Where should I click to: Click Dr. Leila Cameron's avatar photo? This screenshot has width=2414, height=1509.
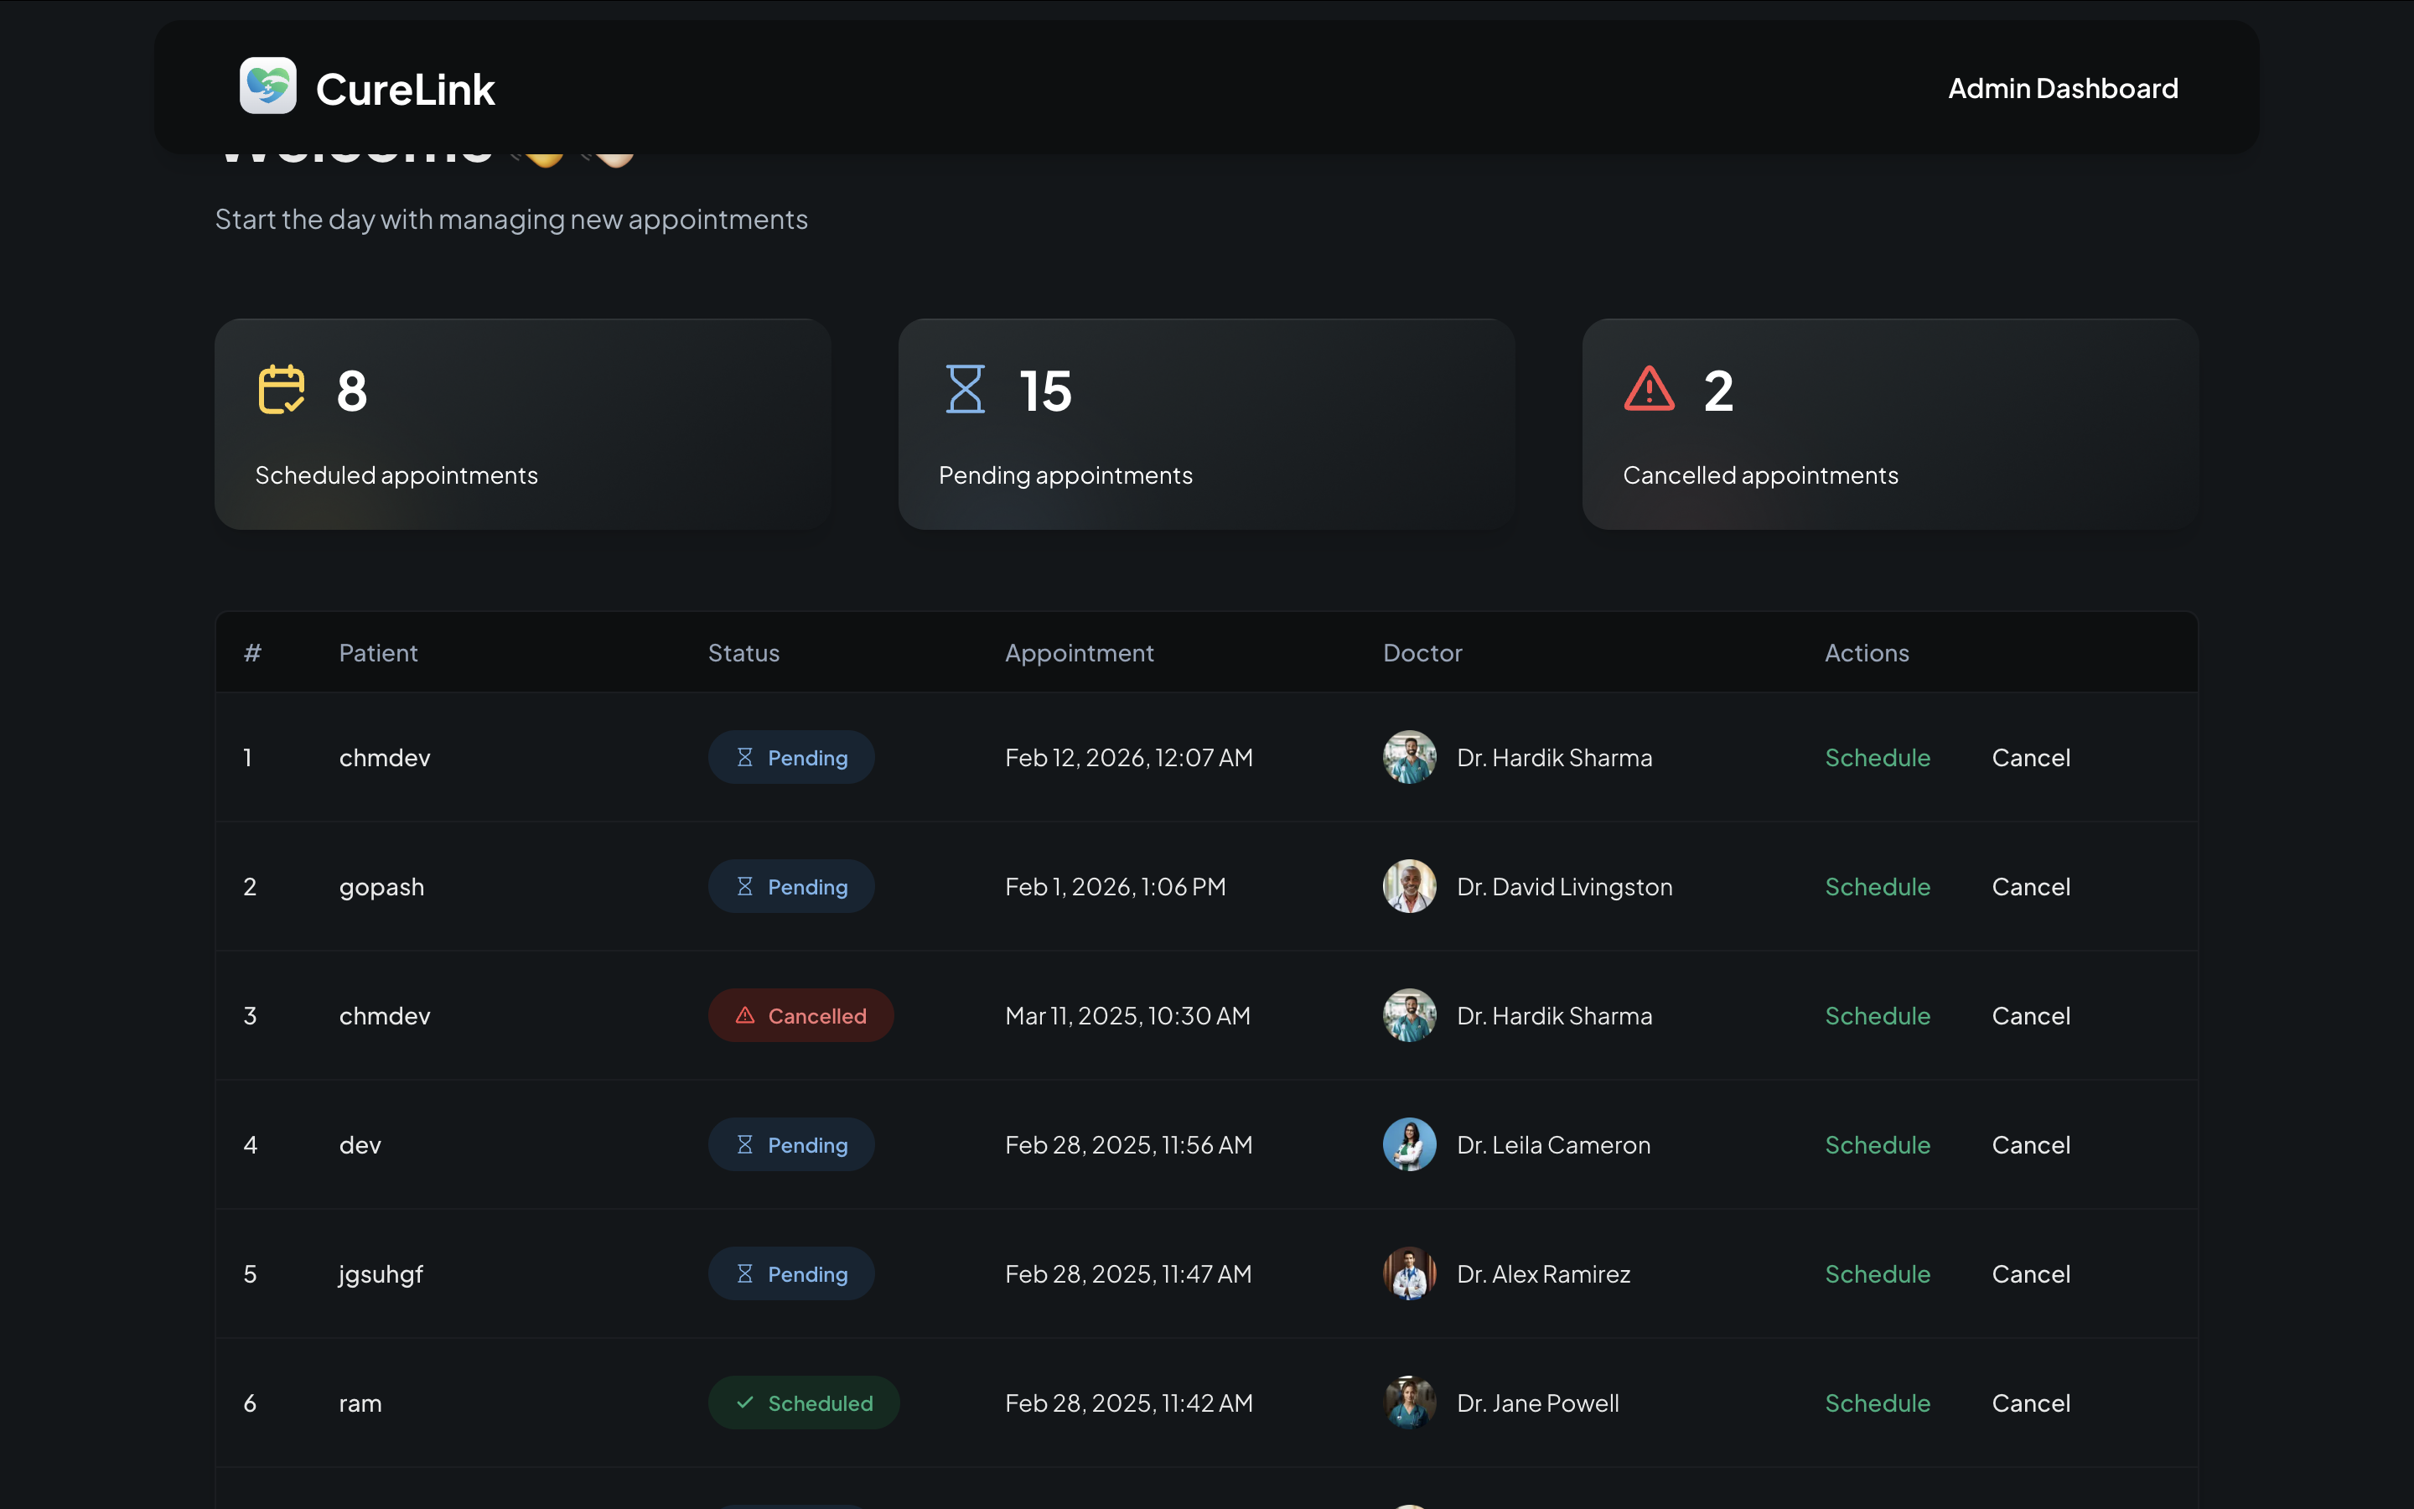tap(1408, 1144)
